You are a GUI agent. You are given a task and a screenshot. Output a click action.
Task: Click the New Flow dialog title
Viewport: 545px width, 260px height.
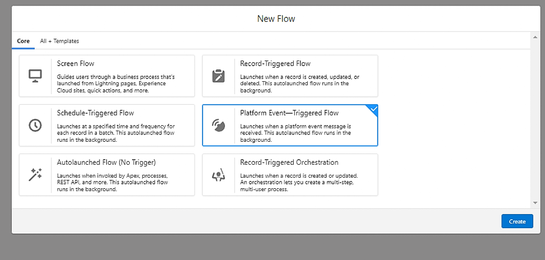pyautogui.click(x=276, y=19)
